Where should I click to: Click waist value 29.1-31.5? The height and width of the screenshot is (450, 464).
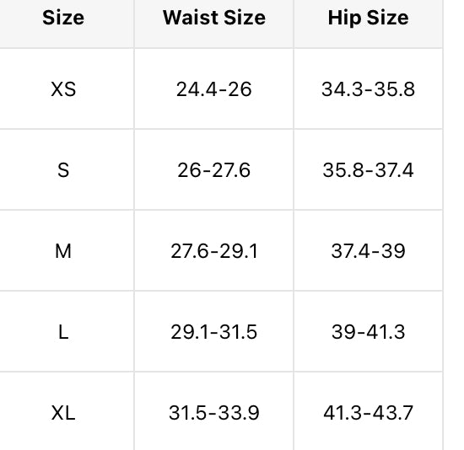(x=214, y=332)
